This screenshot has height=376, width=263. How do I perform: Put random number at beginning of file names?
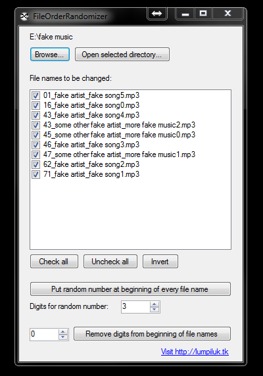coord(130,289)
